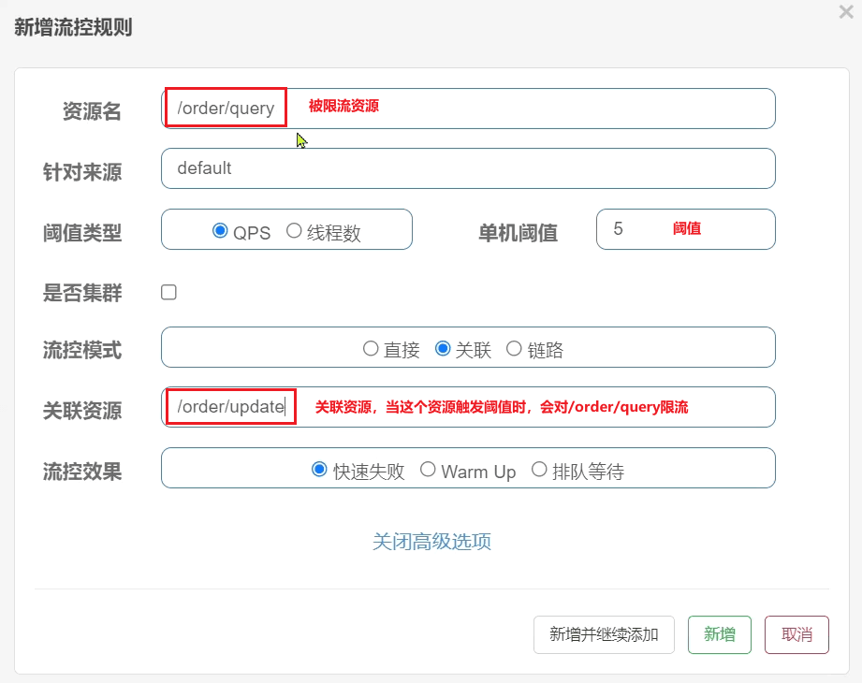Cancel the dialog with 取消 button
862x683 pixels.
[x=796, y=634]
